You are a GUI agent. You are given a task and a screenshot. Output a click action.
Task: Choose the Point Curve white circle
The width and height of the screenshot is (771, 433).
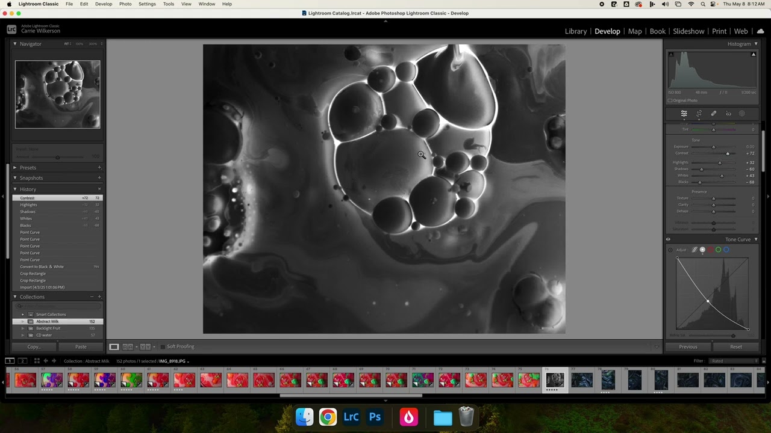point(702,250)
